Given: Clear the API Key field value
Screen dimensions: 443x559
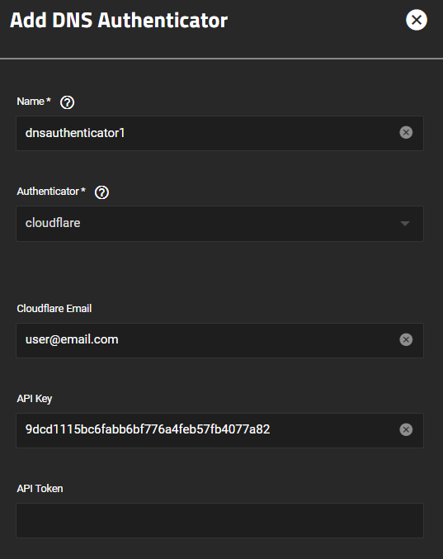Looking at the screenshot, I should (406, 429).
